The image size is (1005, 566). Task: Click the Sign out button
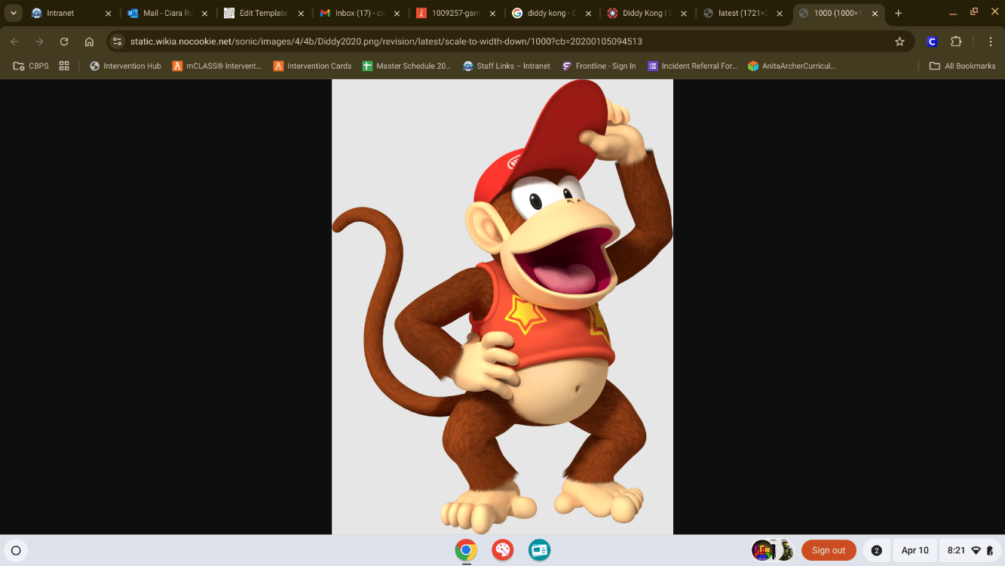click(x=829, y=550)
